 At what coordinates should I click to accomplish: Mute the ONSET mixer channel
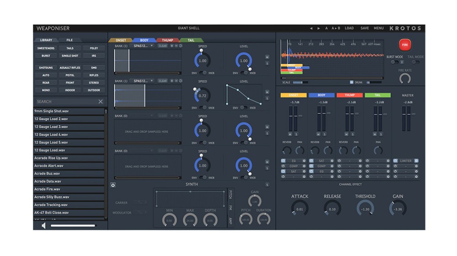(x=290, y=134)
